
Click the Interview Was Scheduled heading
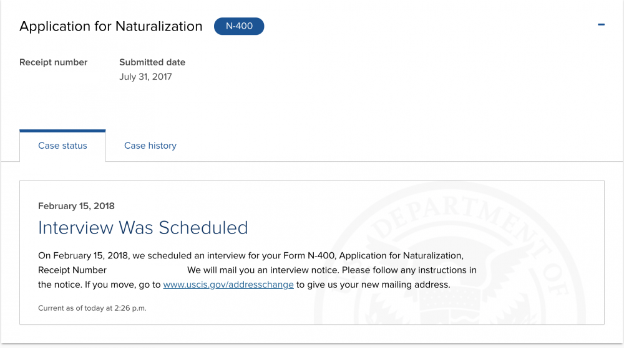[143, 228]
